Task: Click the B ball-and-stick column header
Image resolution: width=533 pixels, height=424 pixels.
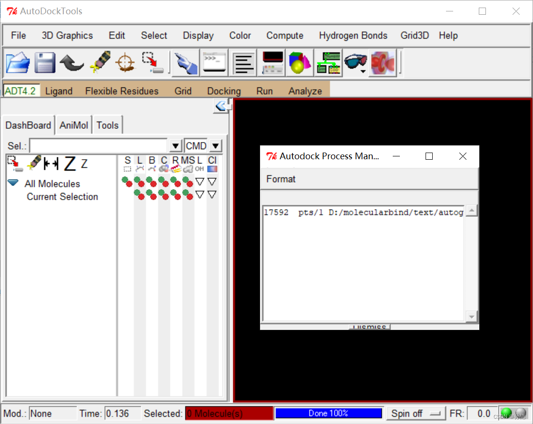Action: tap(152, 164)
